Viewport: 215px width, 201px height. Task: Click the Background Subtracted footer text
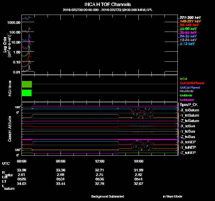pyautogui.click(x=107, y=196)
